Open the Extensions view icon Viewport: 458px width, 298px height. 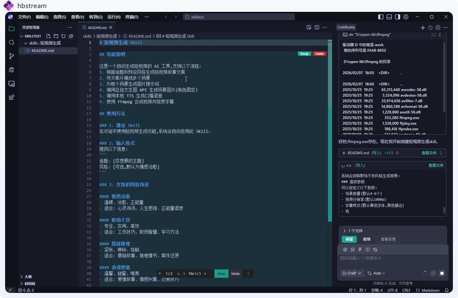[11, 97]
